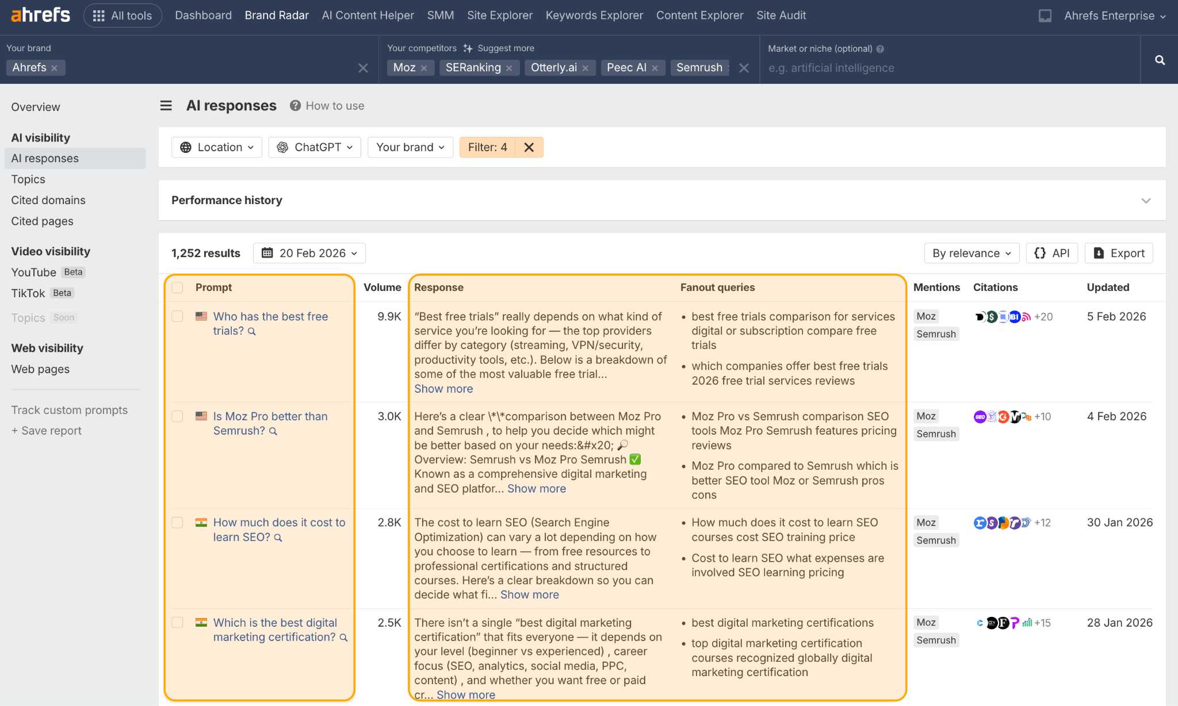This screenshot has height=706, width=1178.
Task: Open the By relevance sort dropdown
Action: click(x=971, y=253)
